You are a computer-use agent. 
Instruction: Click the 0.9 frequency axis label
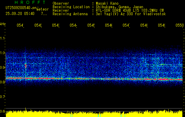2,67
